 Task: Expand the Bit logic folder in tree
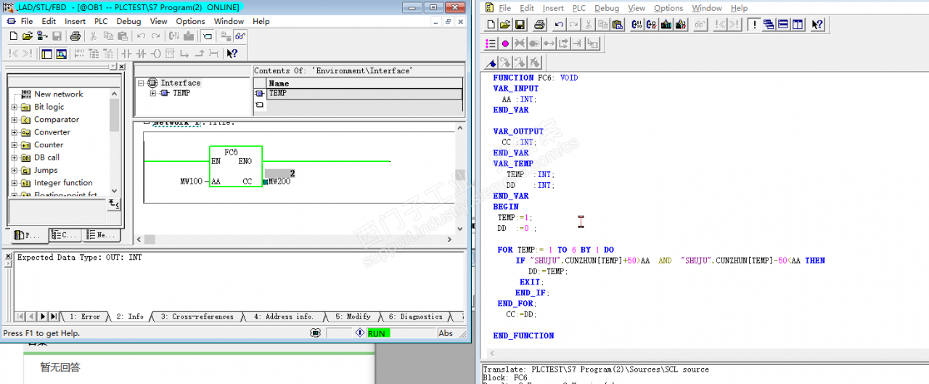tap(15, 107)
